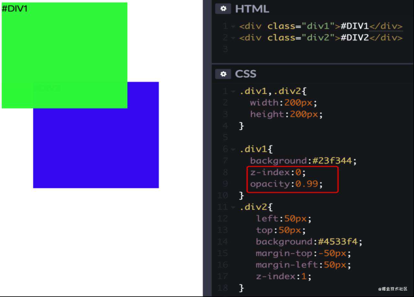Click the z-index:1 declaration
This screenshot has height=297, width=414.
click(284, 276)
